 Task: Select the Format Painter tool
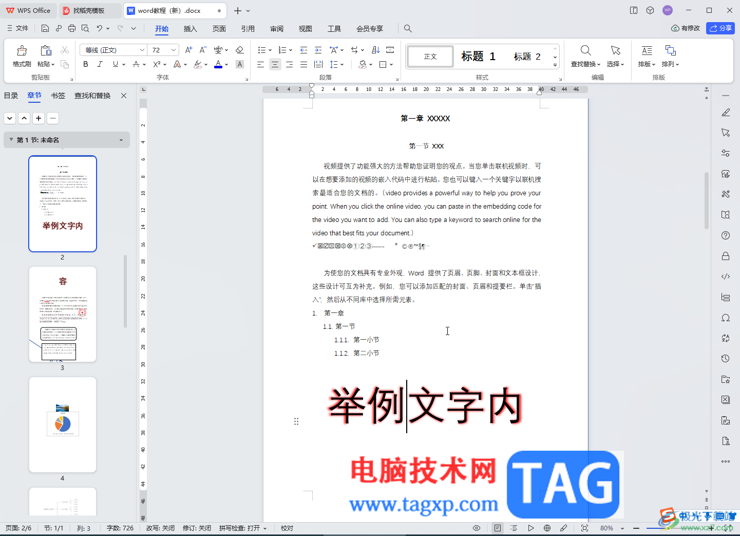pyautogui.click(x=22, y=56)
